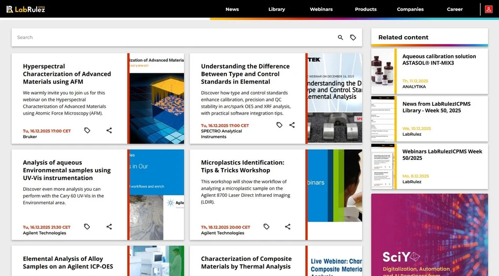Open the News menu
The height and width of the screenshot is (276, 499).
click(232, 9)
